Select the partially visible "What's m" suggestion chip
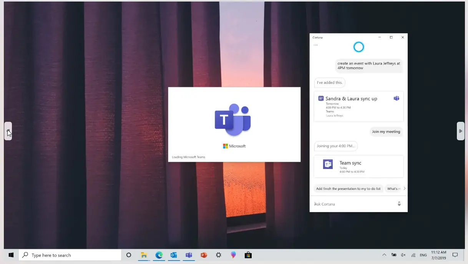This screenshot has height=264, width=468. coord(393,189)
